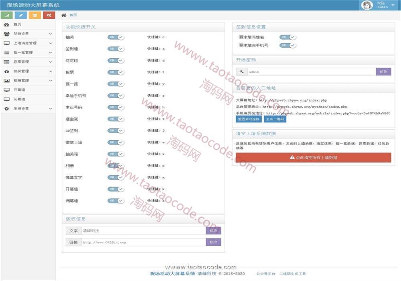The width and height of the screenshot is (401, 281).
Task: Toggle the 摇一摇 feature switch
Action: coord(116,84)
